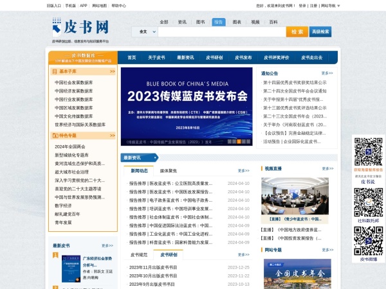Open 广东经济社会形势 book cover
The height and width of the screenshot is (289, 386).
[71, 269]
